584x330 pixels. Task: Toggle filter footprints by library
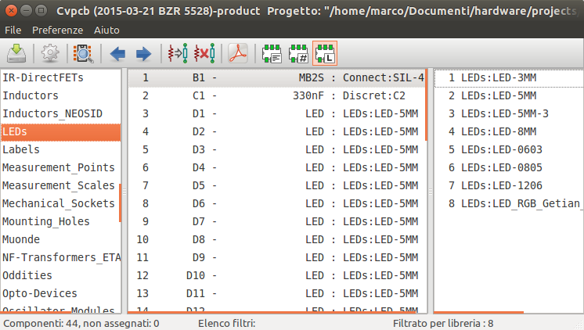325,54
